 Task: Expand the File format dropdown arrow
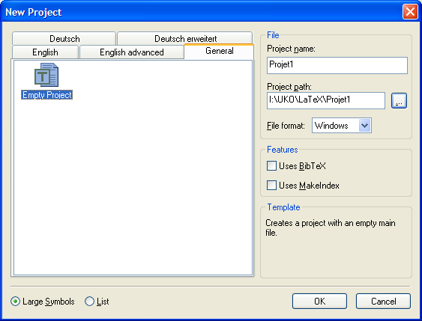[364, 126]
